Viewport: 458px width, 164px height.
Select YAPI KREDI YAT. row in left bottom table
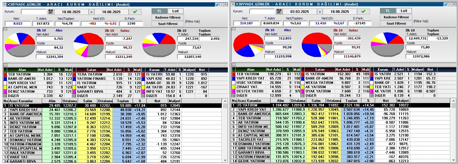[x=112, y=110]
